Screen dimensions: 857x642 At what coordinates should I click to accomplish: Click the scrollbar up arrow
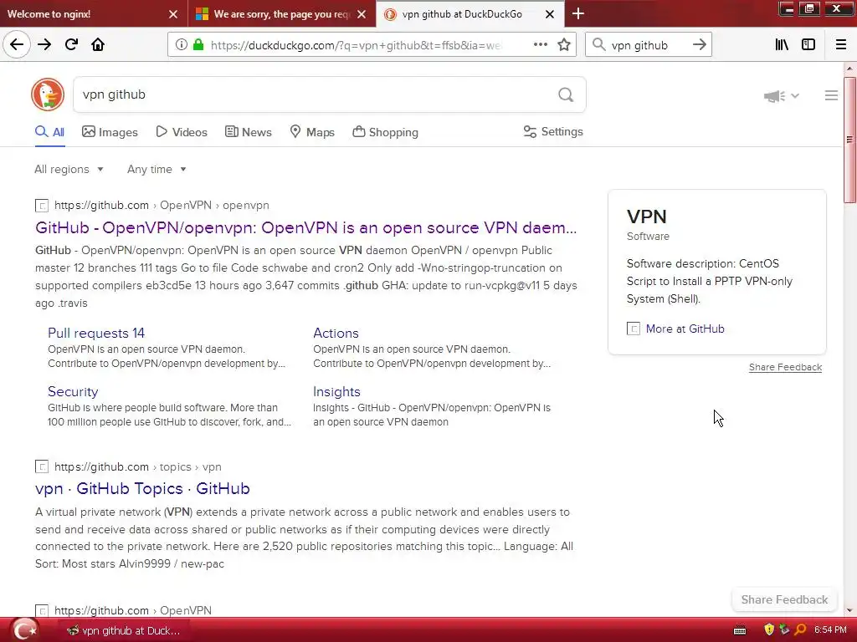click(x=849, y=69)
